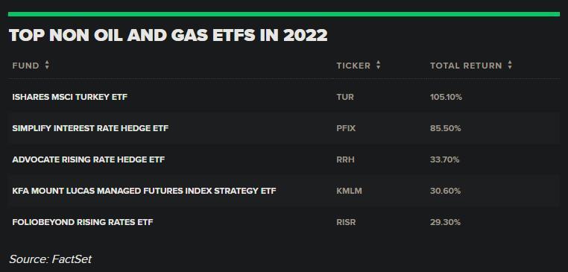This screenshot has width=568, height=272.
Task: Select the FUND column header
Action: click(x=26, y=66)
